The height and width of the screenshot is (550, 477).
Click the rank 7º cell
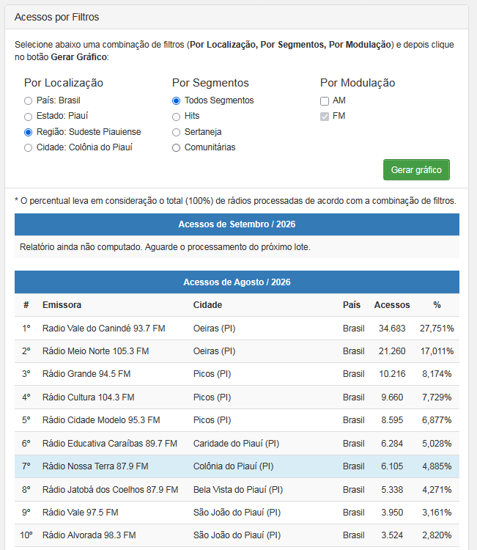pyautogui.click(x=26, y=466)
